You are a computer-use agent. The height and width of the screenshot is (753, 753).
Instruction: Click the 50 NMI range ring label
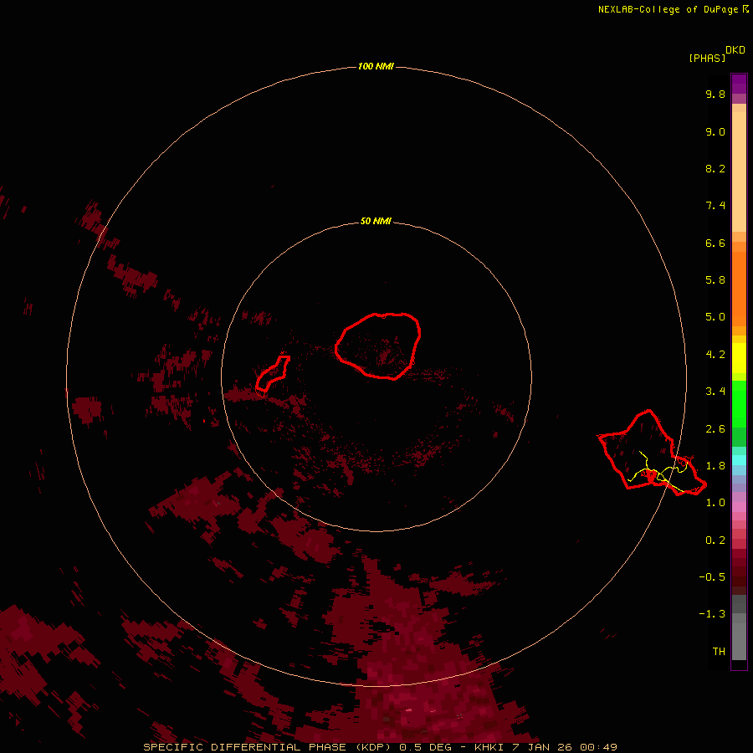pos(376,221)
